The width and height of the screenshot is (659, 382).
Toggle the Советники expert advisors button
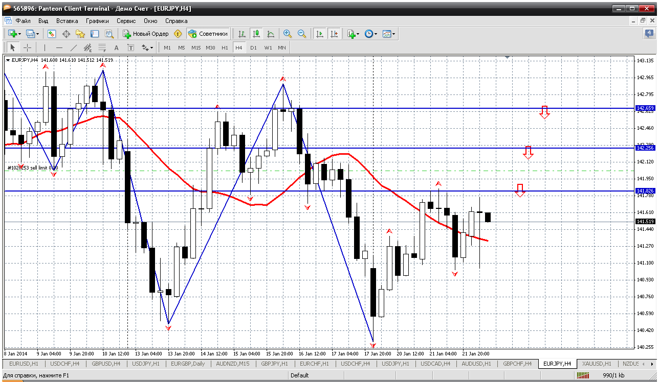tap(208, 34)
